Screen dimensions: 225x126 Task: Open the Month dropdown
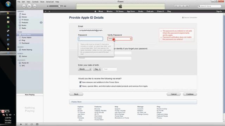85,69
